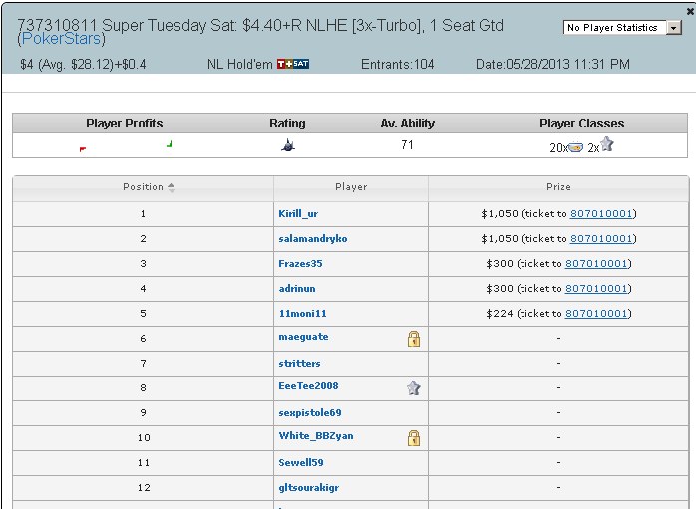
Task: Open ticket link 807010001 for Frazes35
Action: point(595,263)
